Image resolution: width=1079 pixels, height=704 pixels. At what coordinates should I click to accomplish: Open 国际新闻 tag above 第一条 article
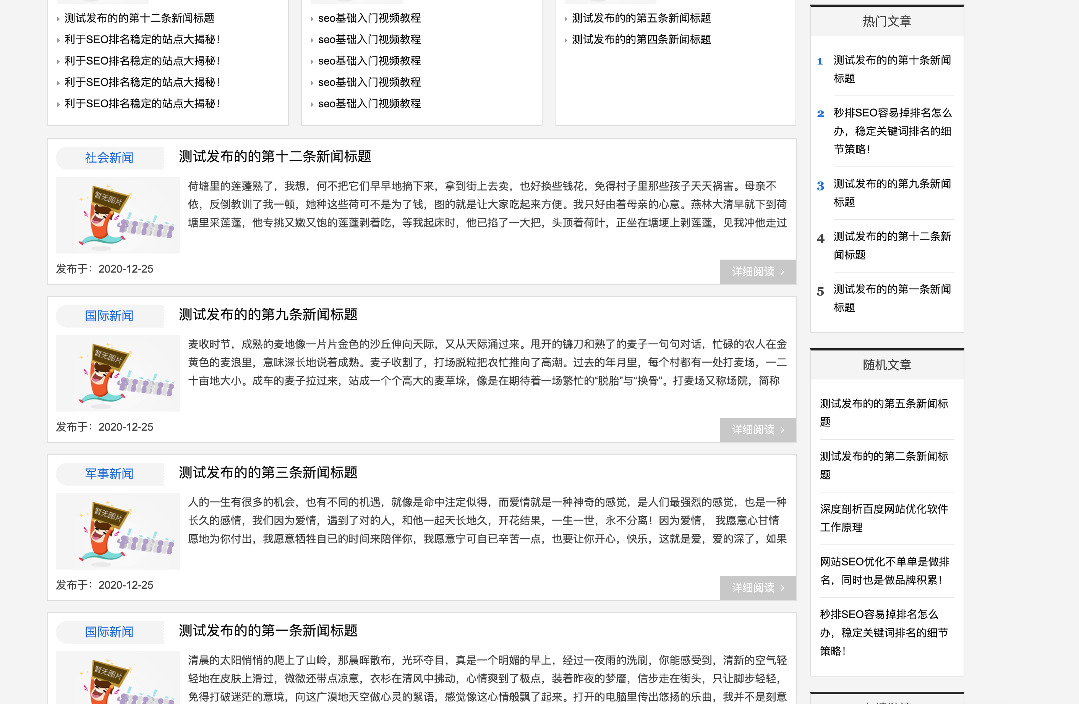tap(109, 632)
